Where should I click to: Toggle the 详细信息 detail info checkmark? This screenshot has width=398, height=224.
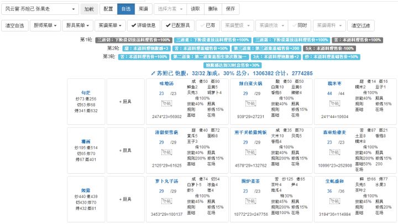[x=143, y=25]
